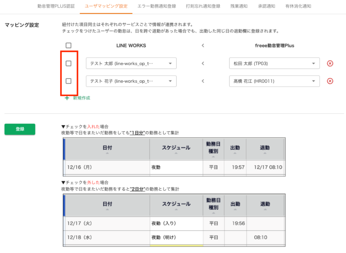
Task: Click the 08:10 退勤 cell on 12/18
Action: (266, 237)
